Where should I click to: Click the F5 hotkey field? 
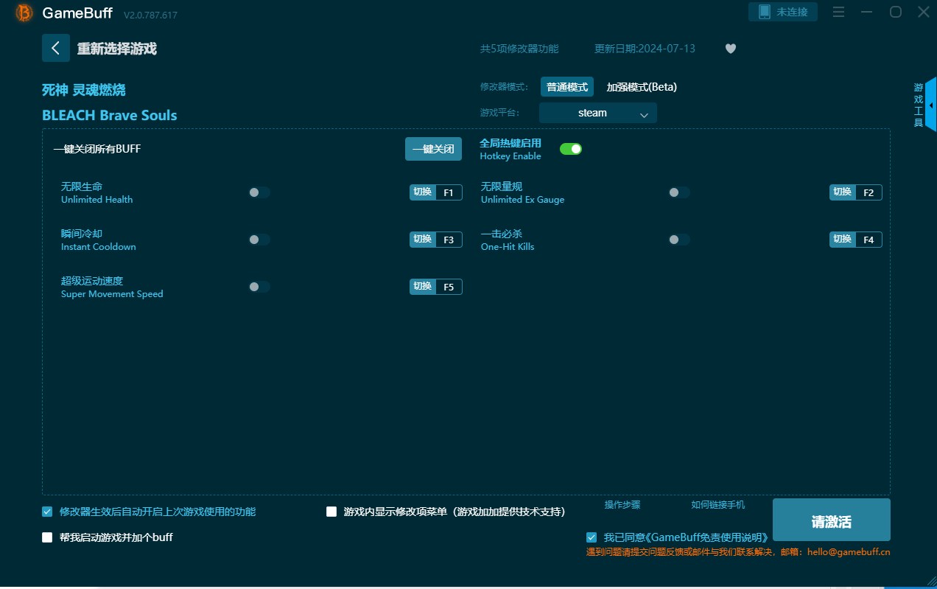(449, 287)
